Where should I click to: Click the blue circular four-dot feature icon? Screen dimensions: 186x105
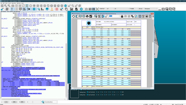pos(34,9)
